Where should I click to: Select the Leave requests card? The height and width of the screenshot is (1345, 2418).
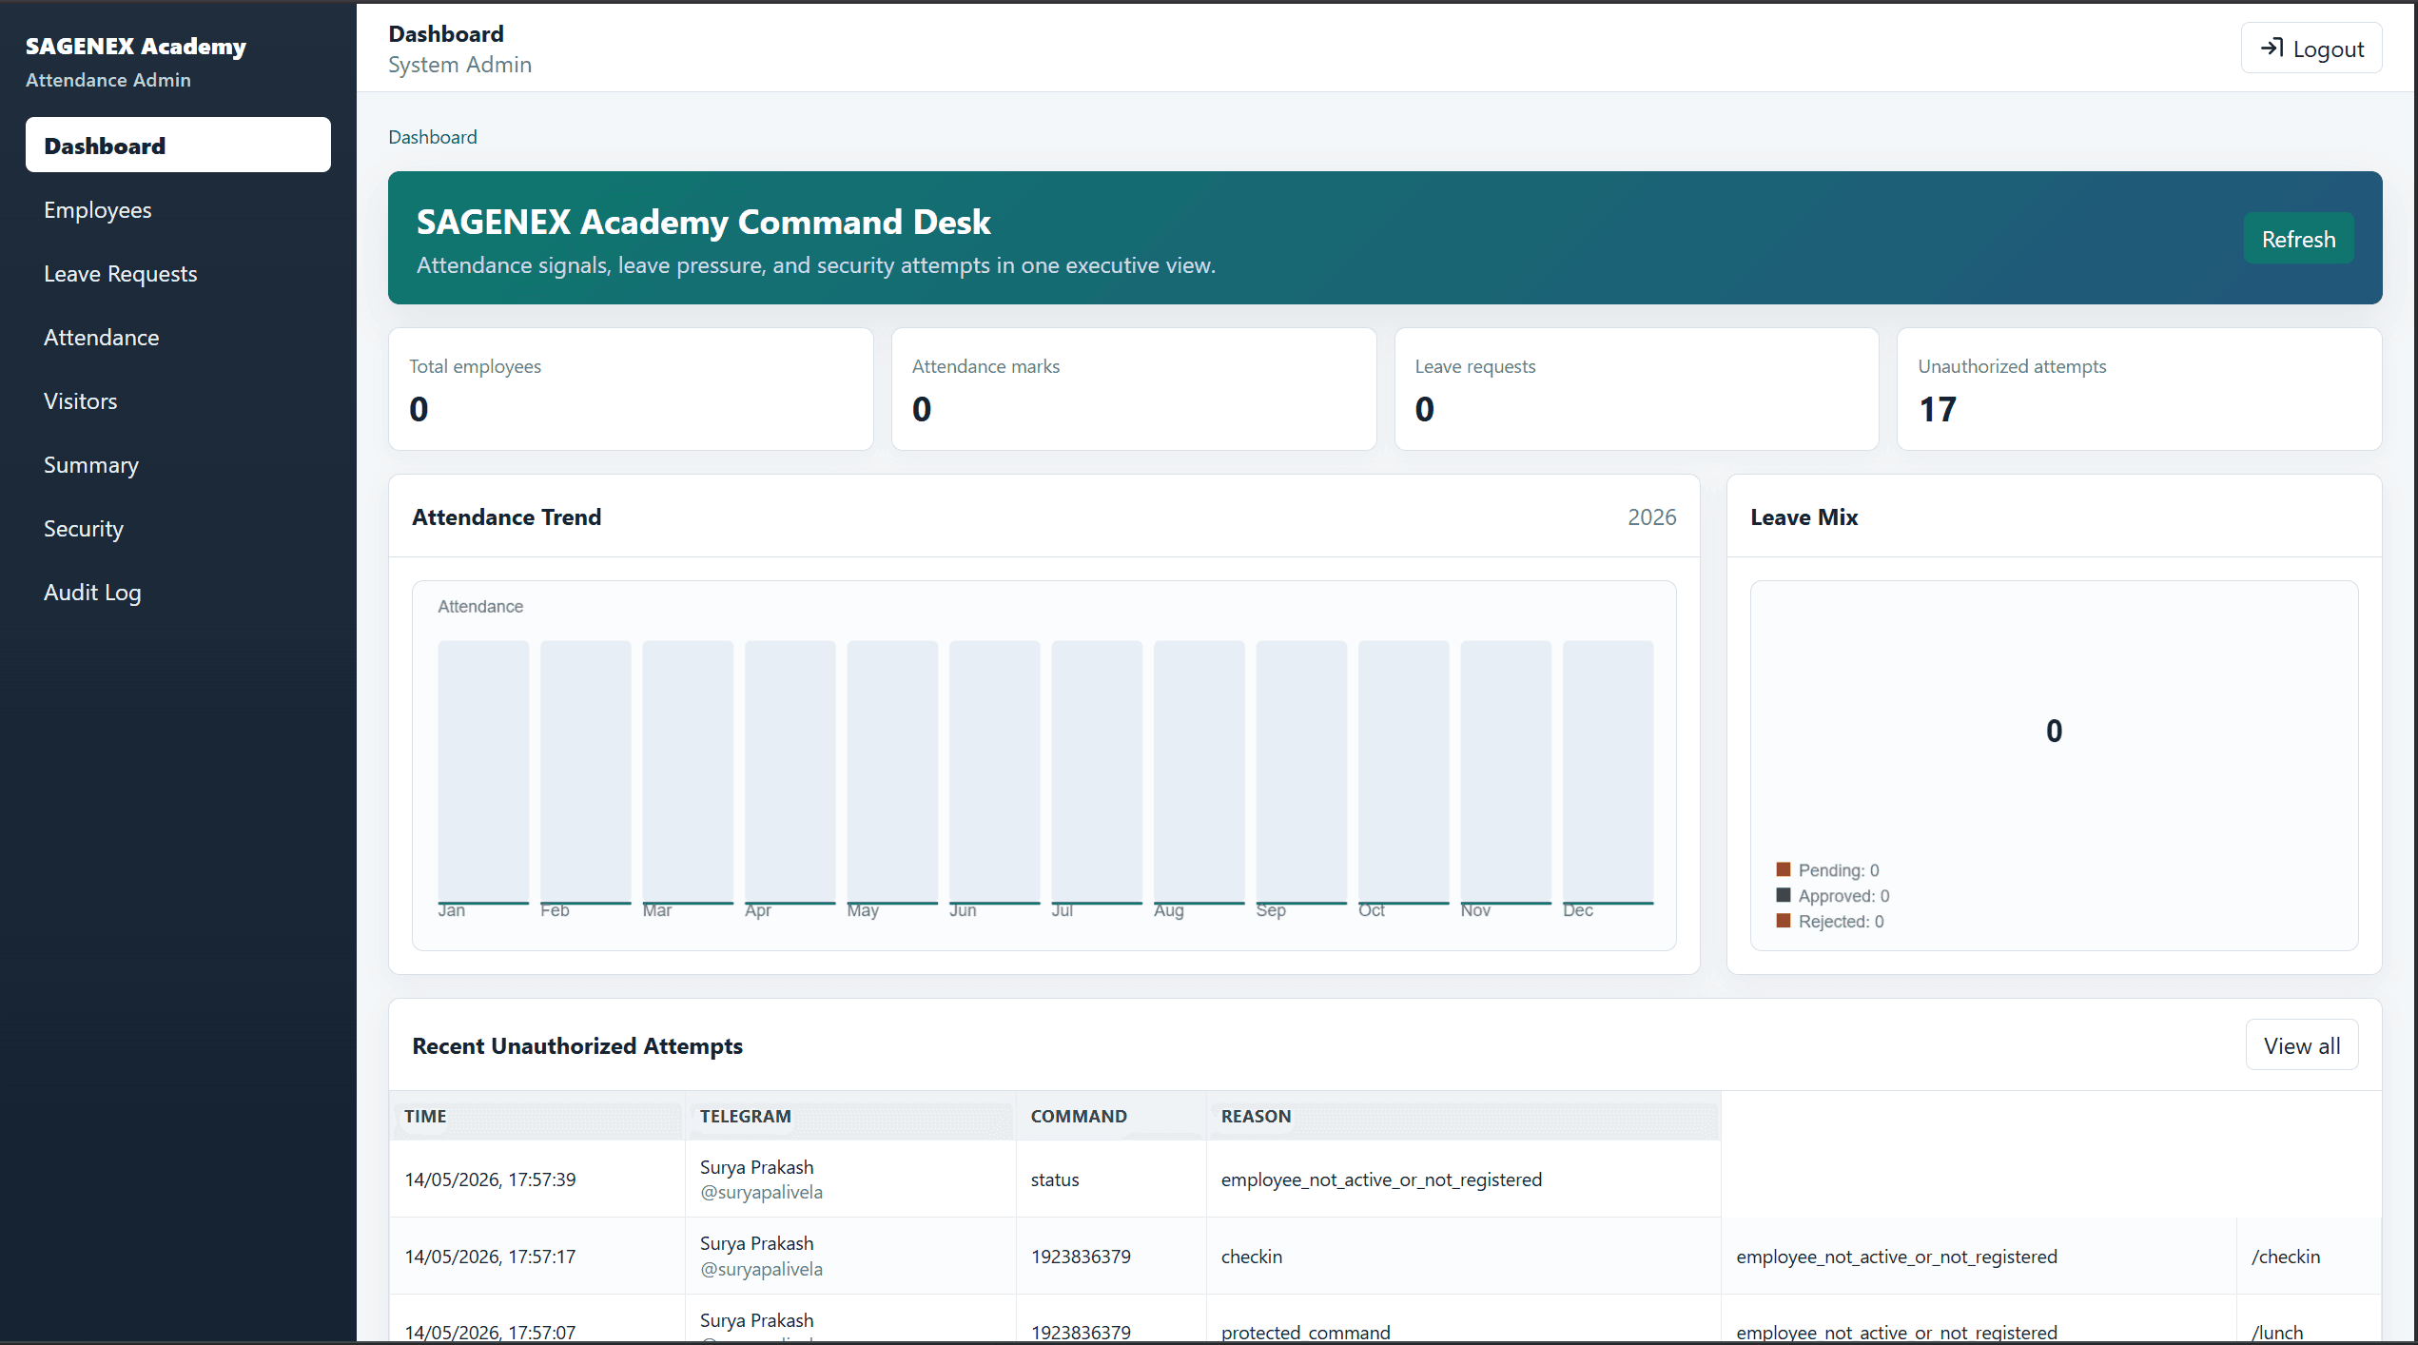coord(1636,389)
